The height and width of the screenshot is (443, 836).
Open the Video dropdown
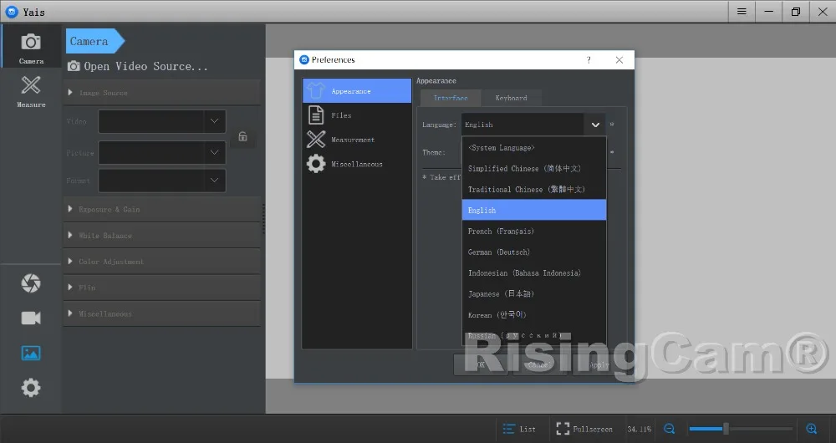click(x=162, y=121)
